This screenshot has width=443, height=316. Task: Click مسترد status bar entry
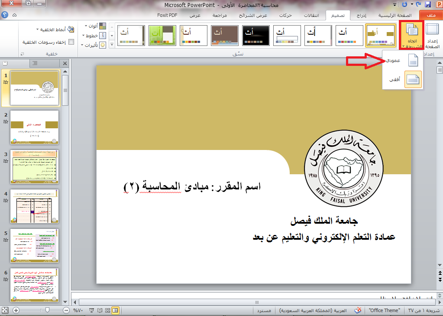[x=264, y=310]
